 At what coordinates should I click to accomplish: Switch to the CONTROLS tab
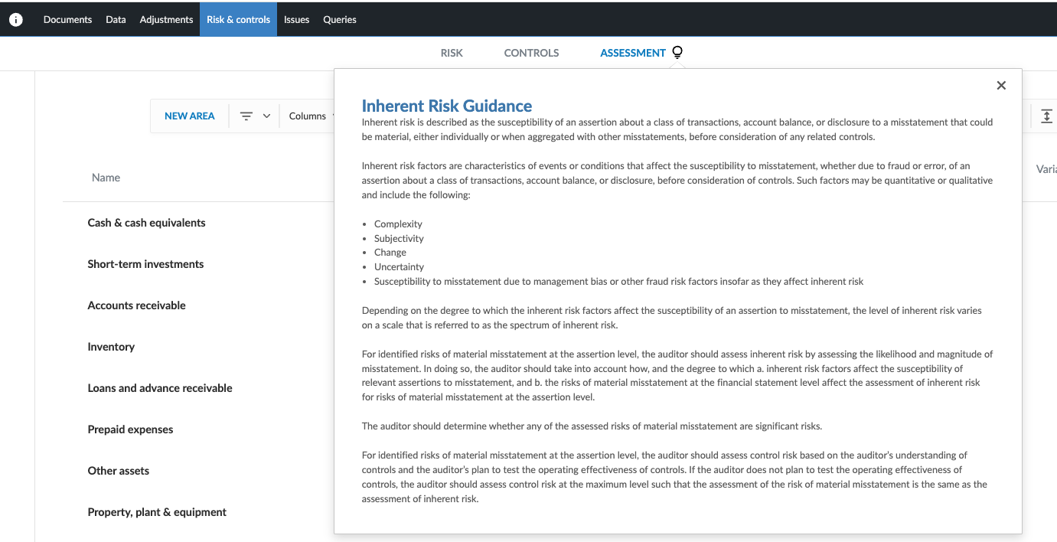tap(531, 52)
